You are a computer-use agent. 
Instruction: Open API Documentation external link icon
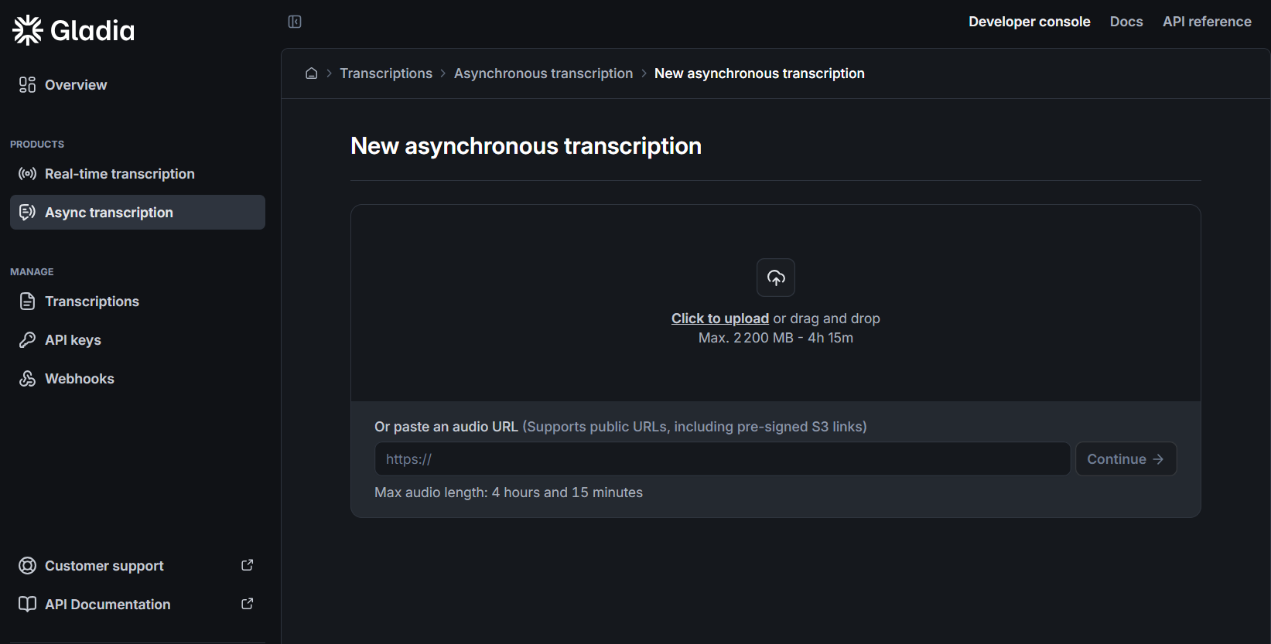click(x=247, y=604)
